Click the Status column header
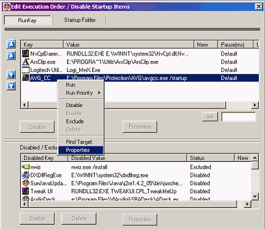This screenshot has width=265, height=229. 210,158
